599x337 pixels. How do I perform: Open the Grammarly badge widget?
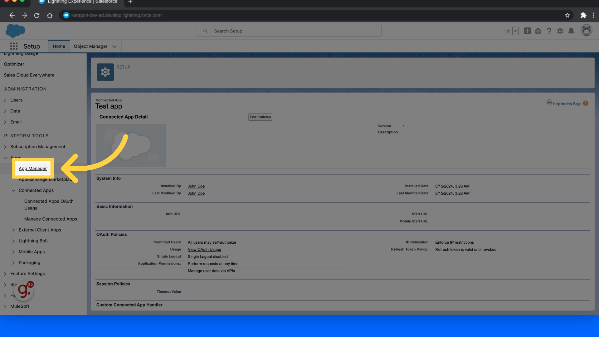[24, 291]
